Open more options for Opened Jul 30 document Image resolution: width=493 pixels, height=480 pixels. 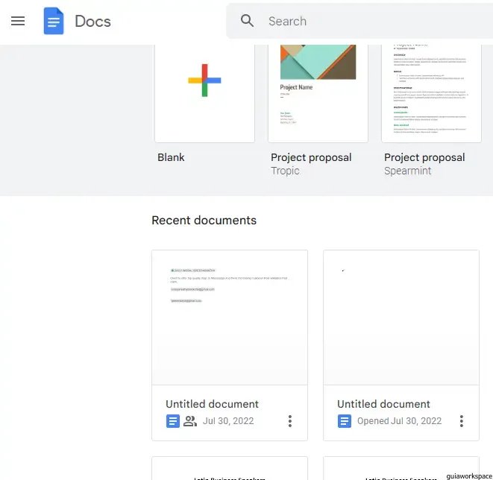(x=462, y=421)
